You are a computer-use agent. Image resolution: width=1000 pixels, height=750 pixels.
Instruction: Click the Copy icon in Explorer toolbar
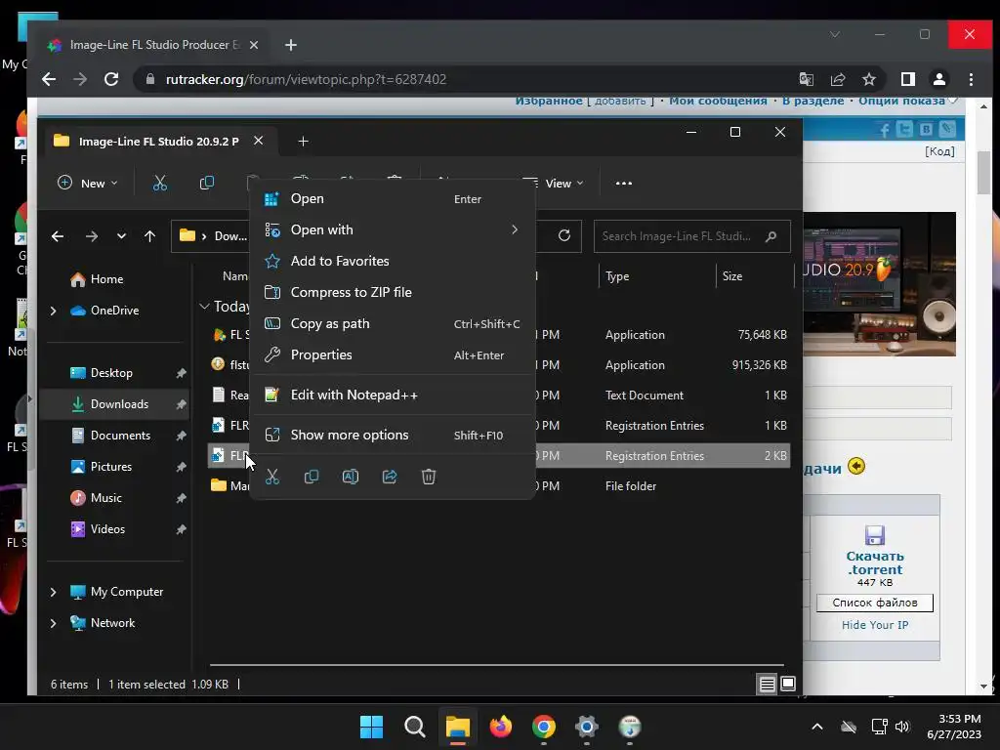tap(207, 183)
